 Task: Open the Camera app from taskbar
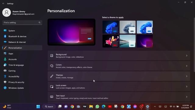79,107
